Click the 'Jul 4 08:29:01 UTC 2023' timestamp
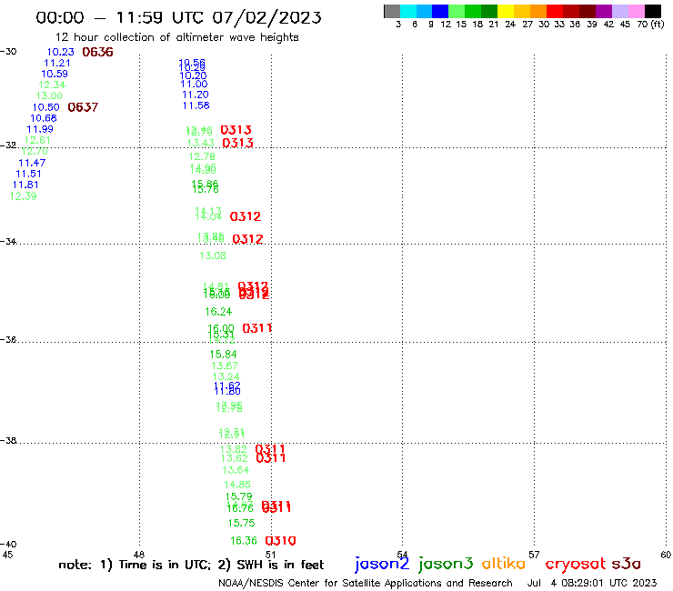This screenshot has height=591, width=673. [x=592, y=583]
